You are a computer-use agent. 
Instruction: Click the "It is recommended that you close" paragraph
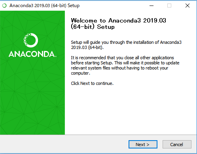click(125, 65)
